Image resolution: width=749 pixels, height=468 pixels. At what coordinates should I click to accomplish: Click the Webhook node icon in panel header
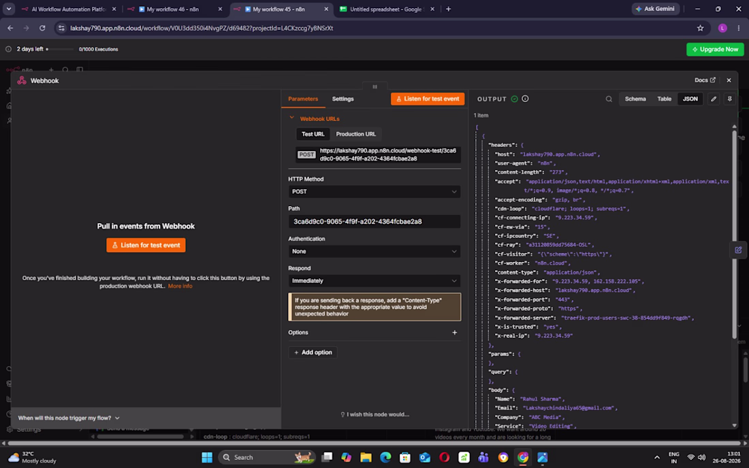22,81
